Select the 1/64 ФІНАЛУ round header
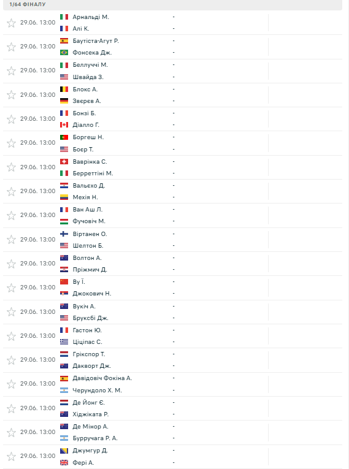 tap(28, 4)
